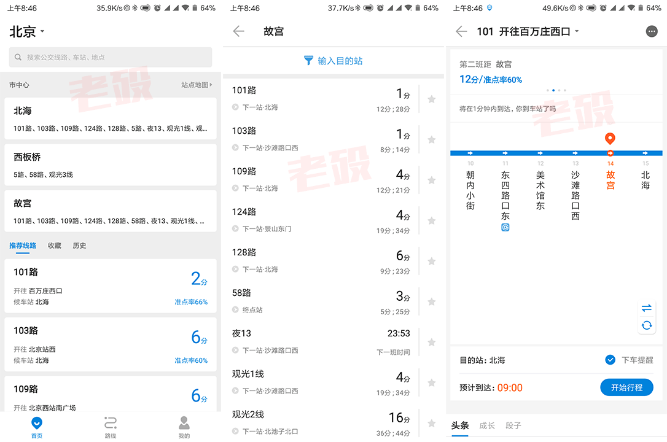
Task: Star the 128路 line
Action: coord(431,261)
